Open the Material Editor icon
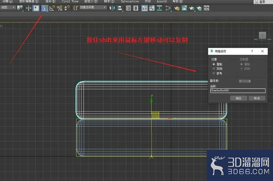 (x=168, y=8)
